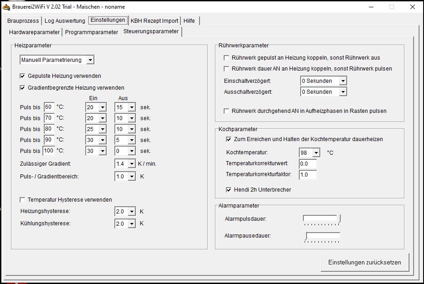This screenshot has width=424, height=284.
Task: Toggle the 'Hendi 2h Unterbrecher' checkbox
Action: click(x=229, y=190)
